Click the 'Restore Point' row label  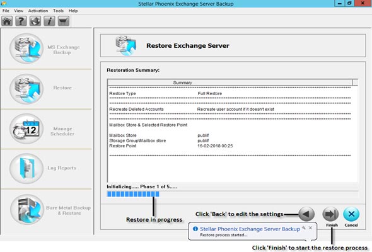(123, 146)
